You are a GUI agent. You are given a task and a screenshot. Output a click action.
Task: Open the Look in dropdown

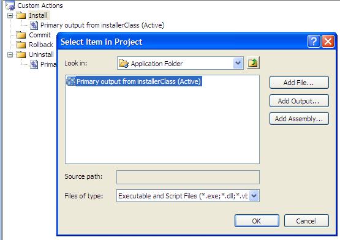tap(238, 63)
